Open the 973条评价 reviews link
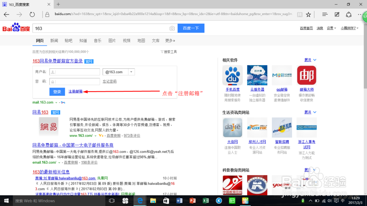 click(x=132, y=136)
